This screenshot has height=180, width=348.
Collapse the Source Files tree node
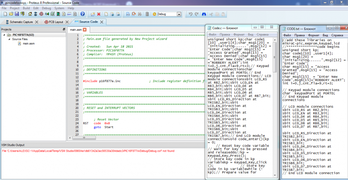(9, 39)
